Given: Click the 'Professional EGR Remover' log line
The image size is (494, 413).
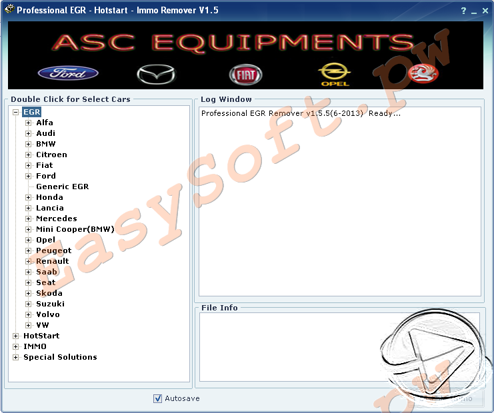Looking at the screenshot, I should tap(301, 113).
